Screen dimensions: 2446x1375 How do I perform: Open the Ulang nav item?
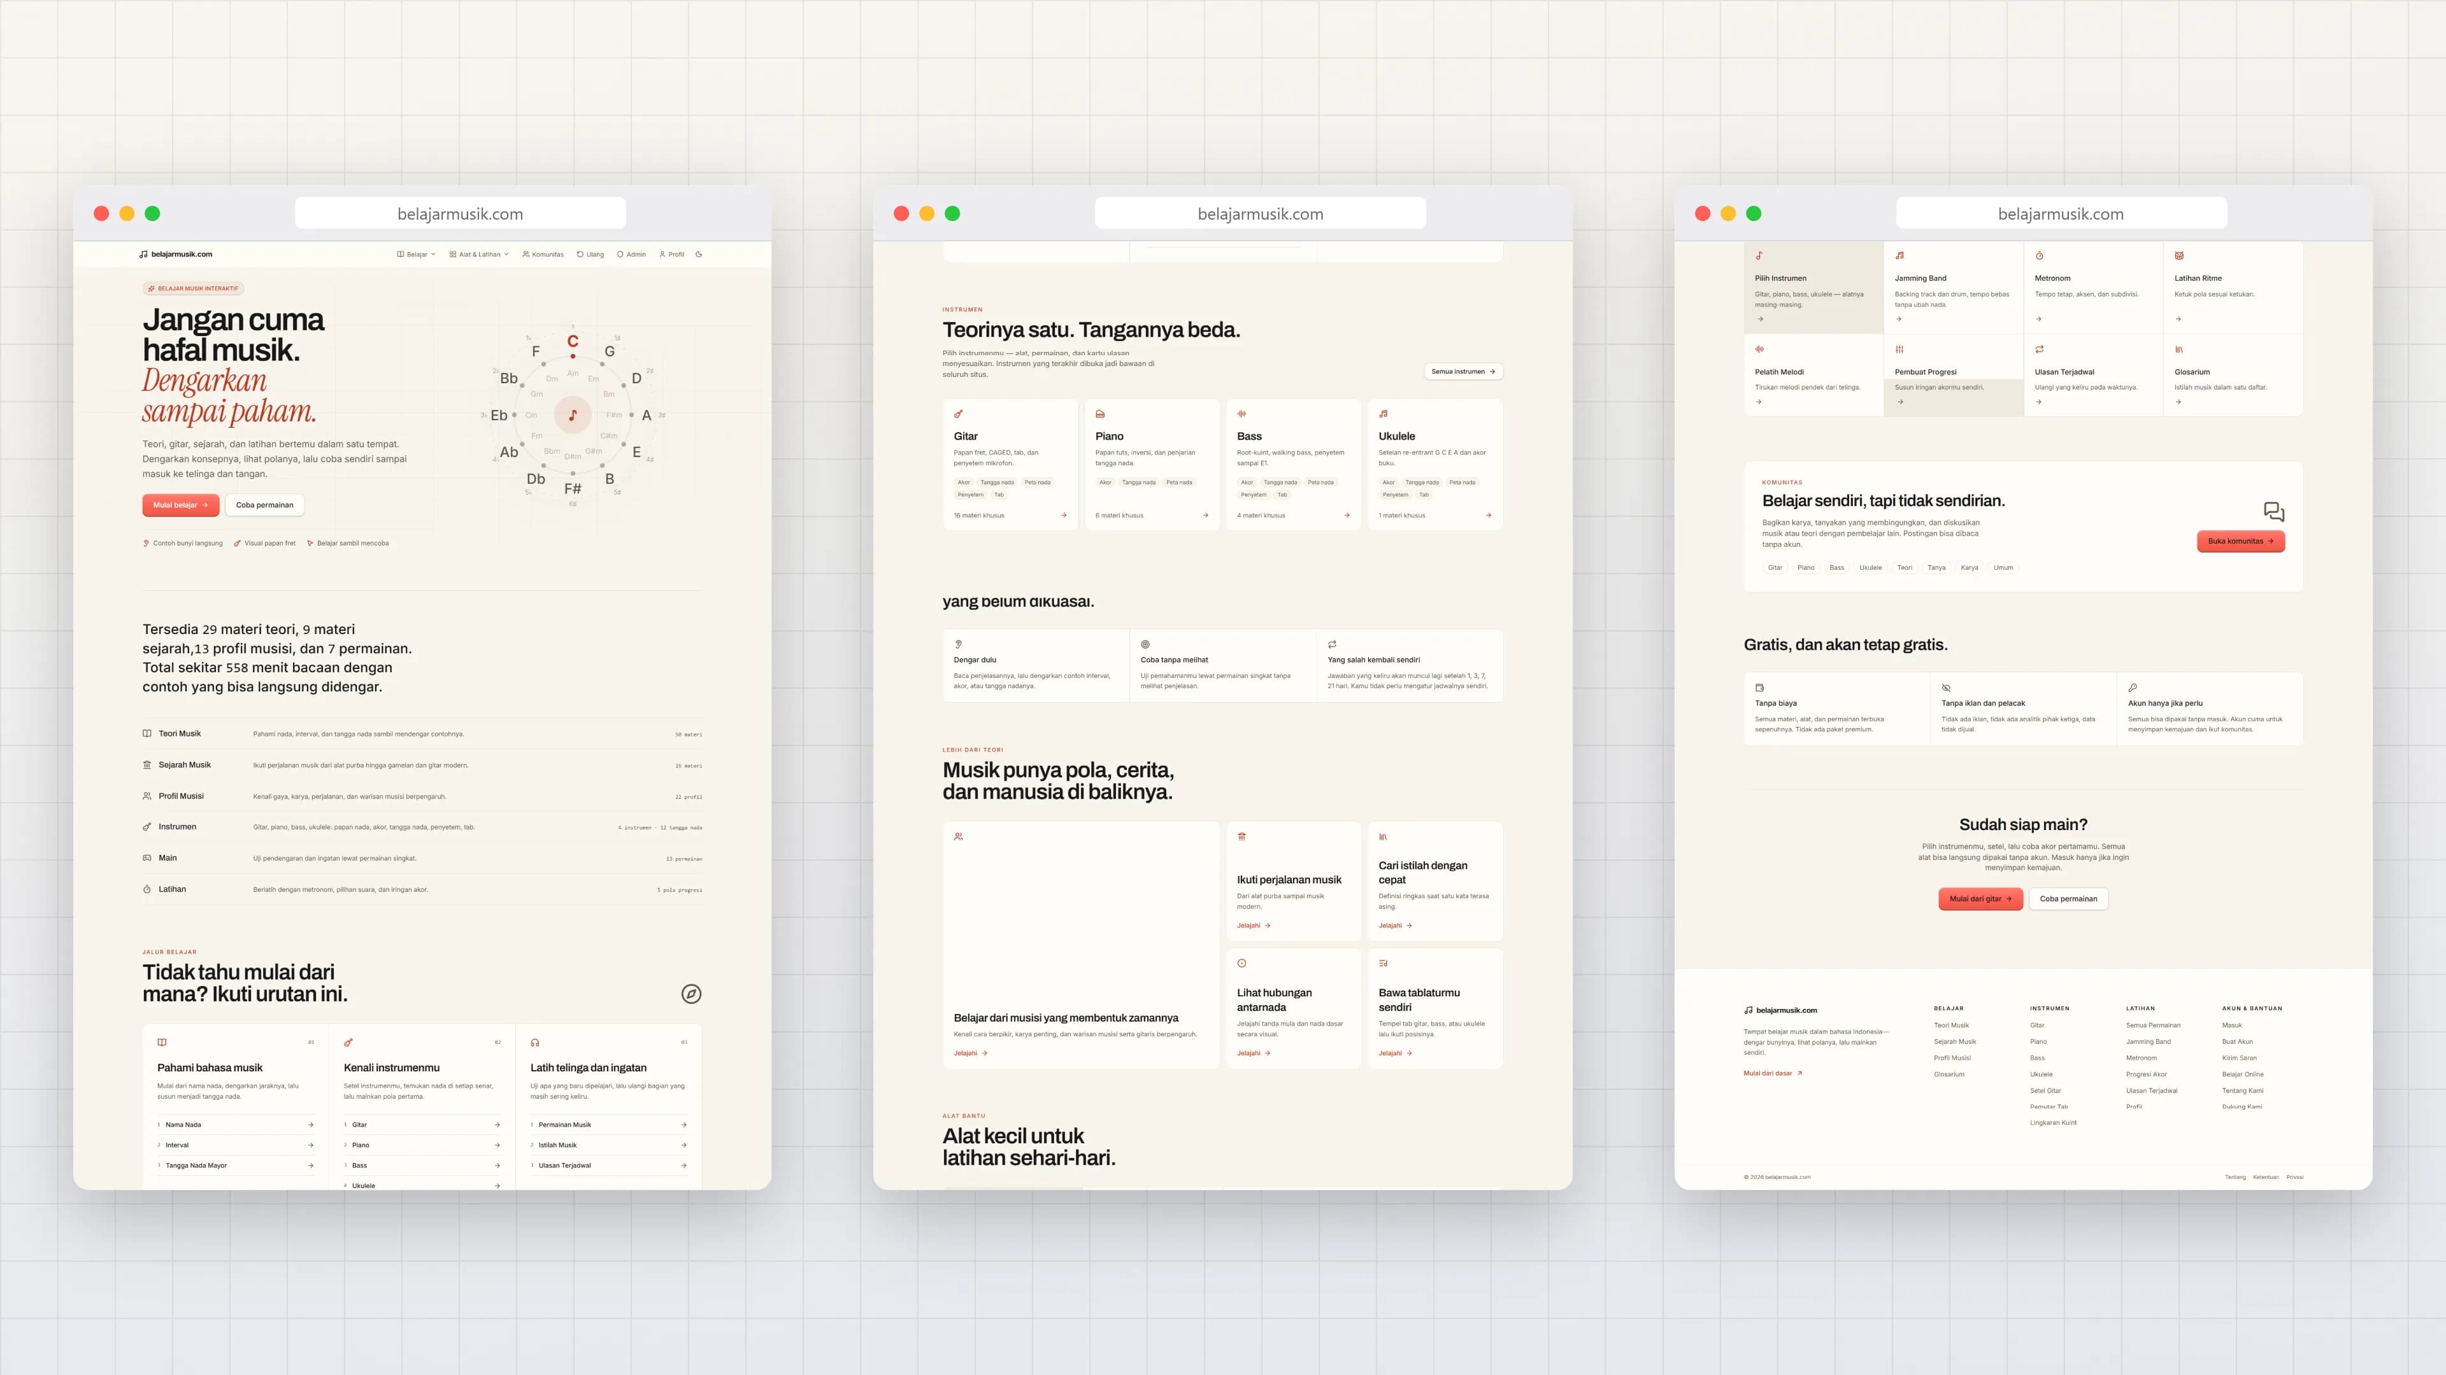(x=590, y=255)
